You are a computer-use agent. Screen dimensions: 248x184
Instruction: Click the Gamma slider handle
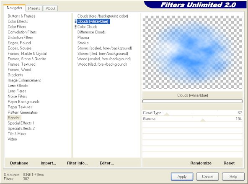(x=203, y=120)
